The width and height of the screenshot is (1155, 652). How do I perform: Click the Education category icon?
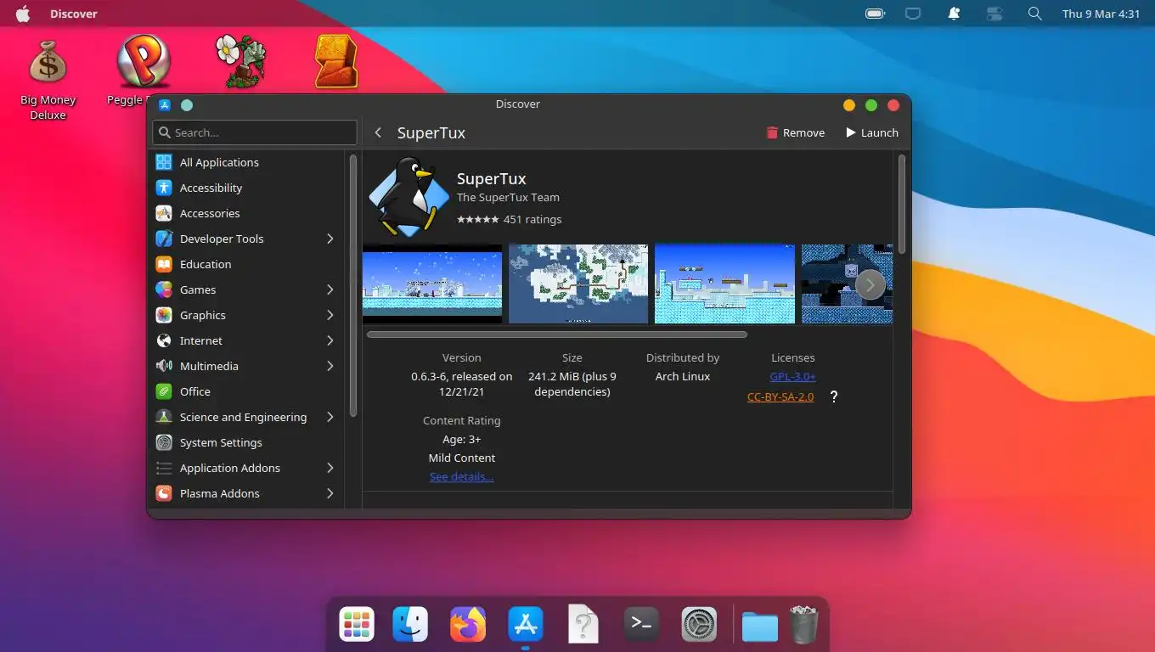pos(164,264)
